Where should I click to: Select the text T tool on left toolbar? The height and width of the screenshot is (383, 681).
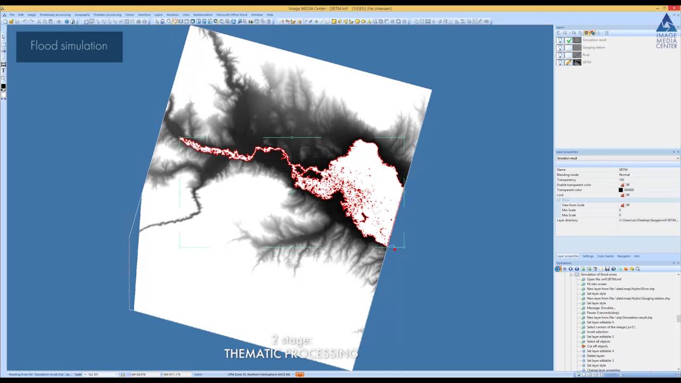[x=3, y=70]
